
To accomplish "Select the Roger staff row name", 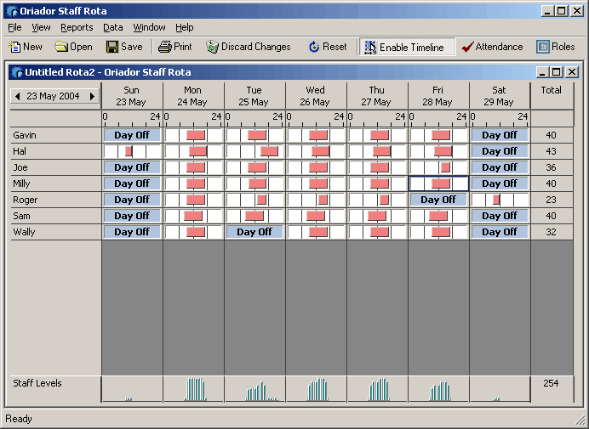I will coord(26,200).
